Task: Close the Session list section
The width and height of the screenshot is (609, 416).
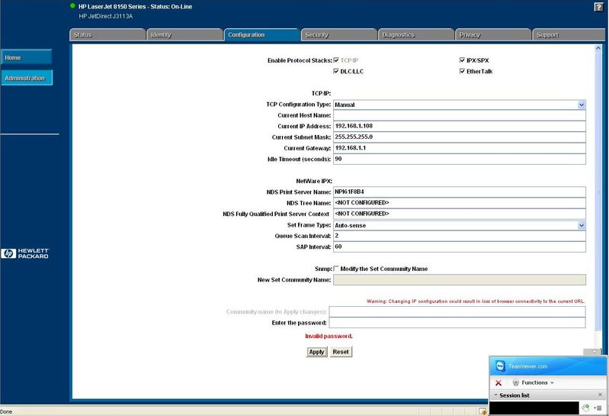Action: tap(600, 395)
